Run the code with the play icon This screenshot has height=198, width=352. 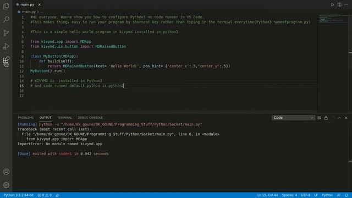click(332, 5)
